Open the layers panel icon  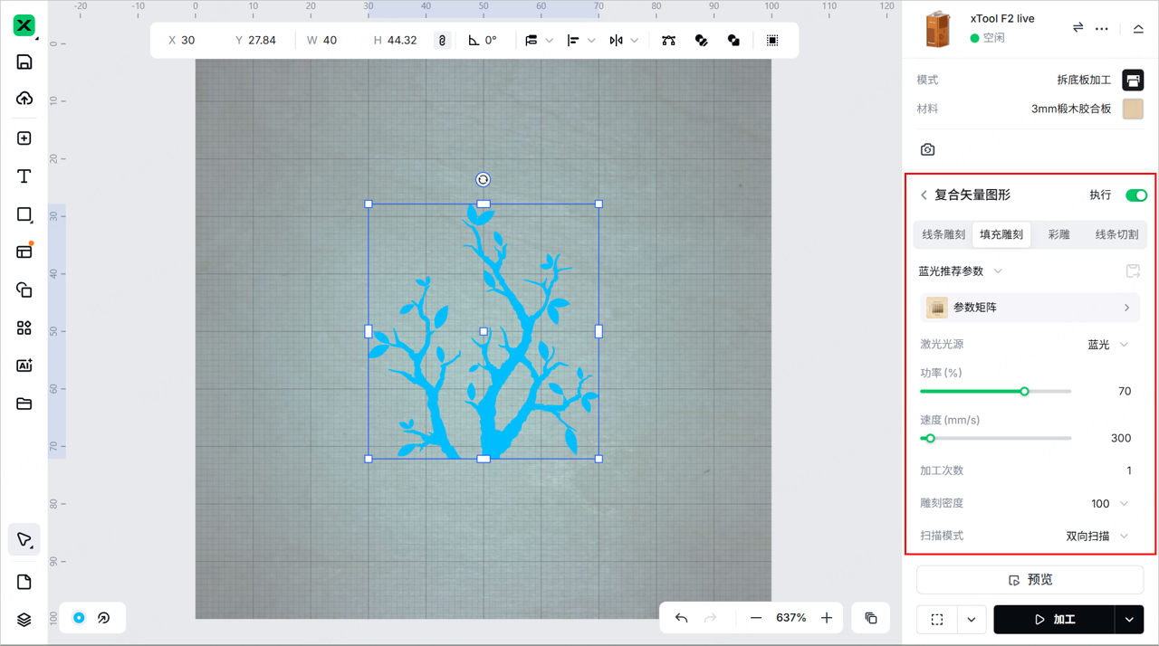(24, 620)
